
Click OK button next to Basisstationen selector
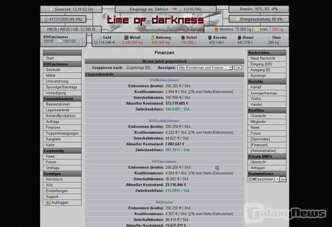point(283,179)
